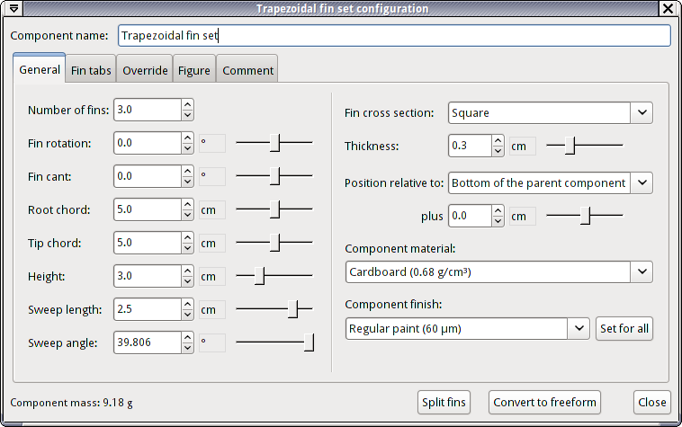This screenshot has height=427, width=682.
Task: Increase the Number of fins spinner
Action: [x=187, y=105]
